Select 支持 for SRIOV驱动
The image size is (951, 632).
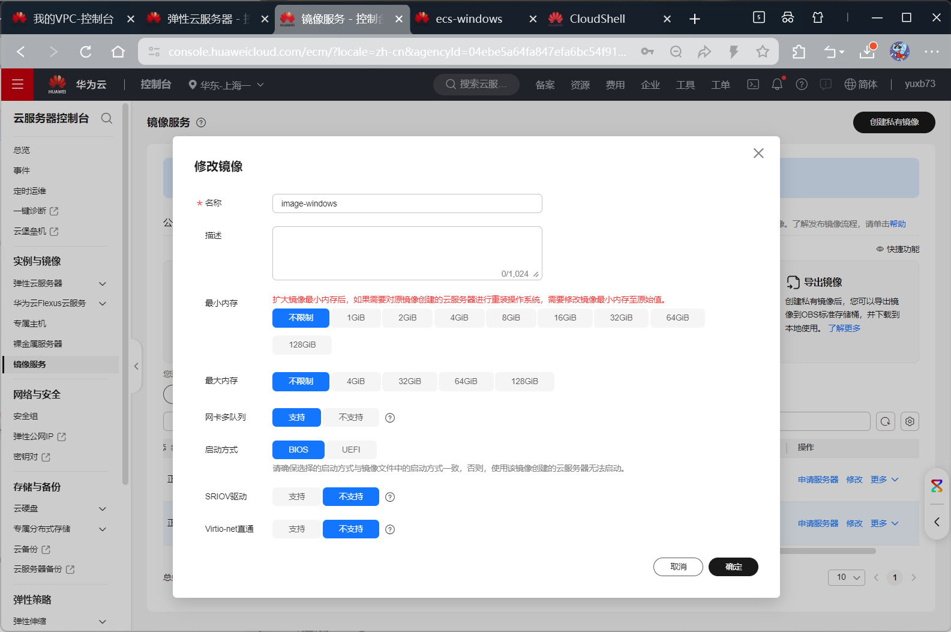coord(297,496)
